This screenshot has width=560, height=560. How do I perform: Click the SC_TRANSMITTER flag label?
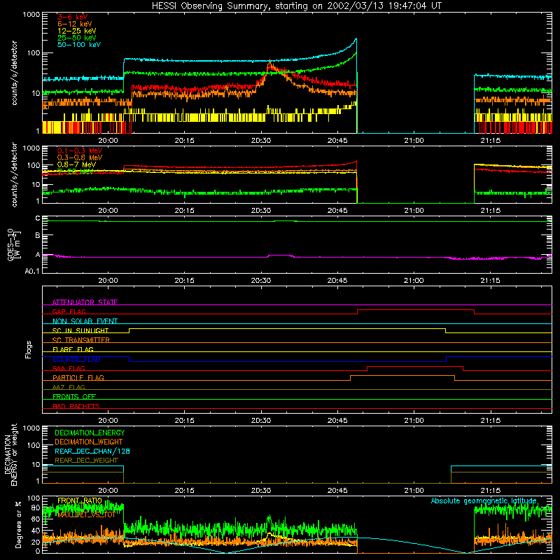80,340
